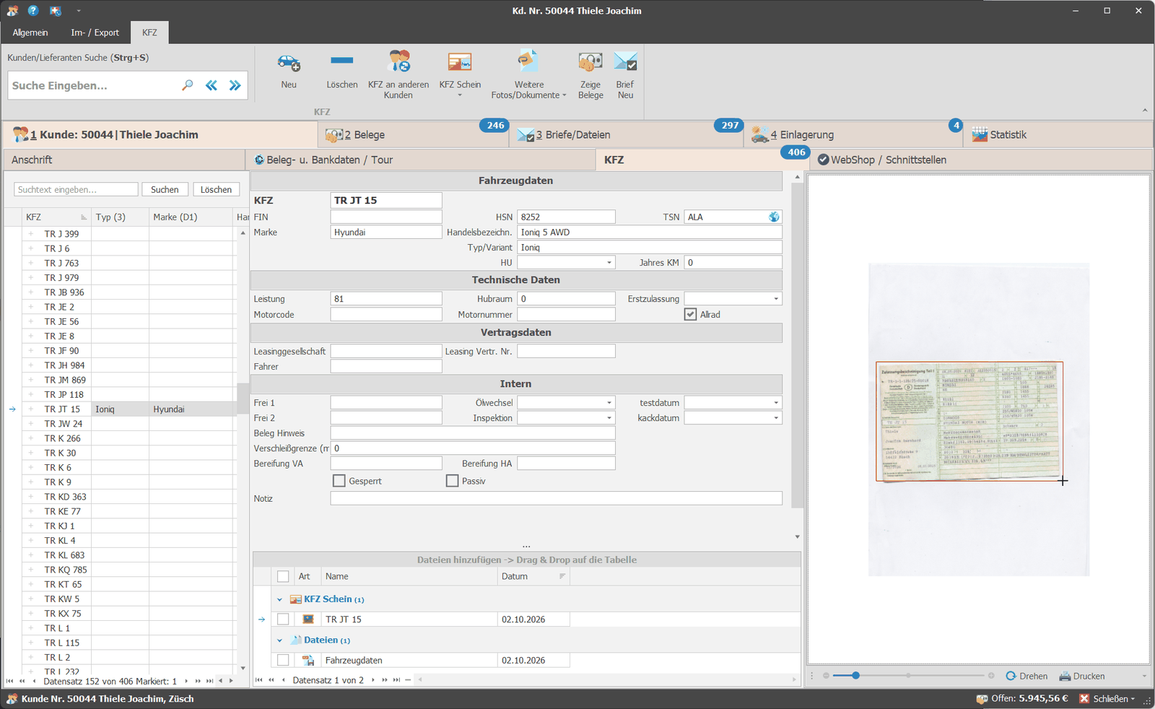Open the Statistik tab
Screen dimensions: 1155x709
(1058, 135)
